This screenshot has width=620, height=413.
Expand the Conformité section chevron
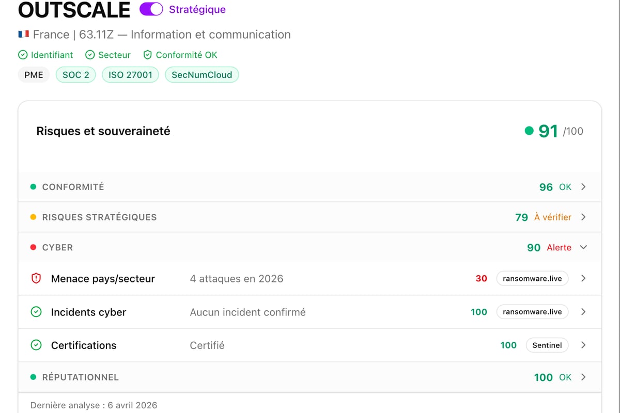(x=583, y=187)
